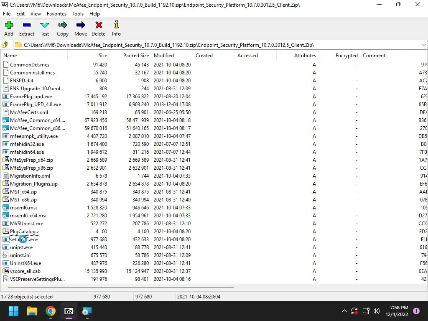The height and width of the screenshot is (321, 428).
Task: Select file mfeepmpk_utility.exe
Action: 34,136
